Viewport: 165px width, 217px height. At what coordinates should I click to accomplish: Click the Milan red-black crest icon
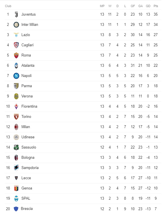[x=16, y=127]
